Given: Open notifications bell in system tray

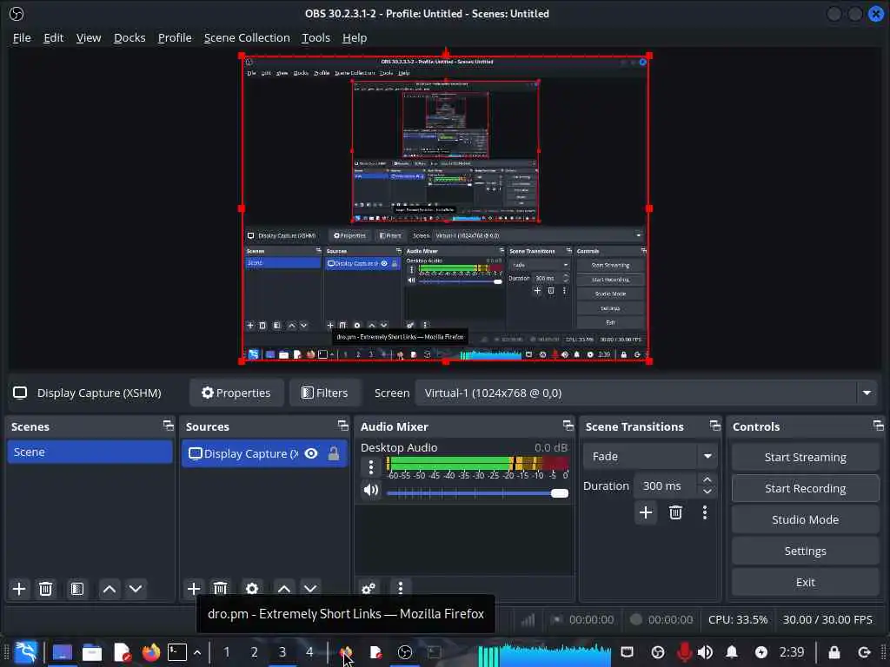Looking at the screenshot, I should click(732, 652).
